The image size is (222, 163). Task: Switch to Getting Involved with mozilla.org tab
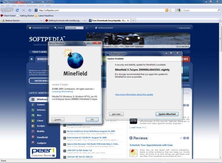(x=64, y=21)
